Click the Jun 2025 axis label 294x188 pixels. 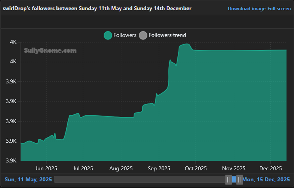46,169
